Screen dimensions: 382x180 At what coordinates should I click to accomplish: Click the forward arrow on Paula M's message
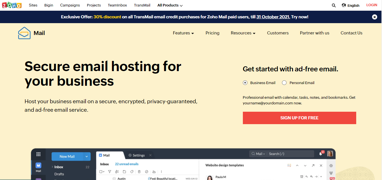[316, 176]
